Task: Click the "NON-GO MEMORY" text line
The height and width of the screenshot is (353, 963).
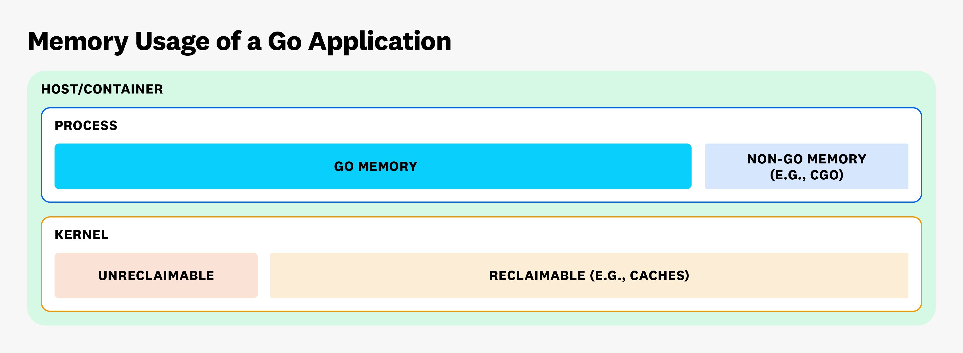Action: (807, 159)
